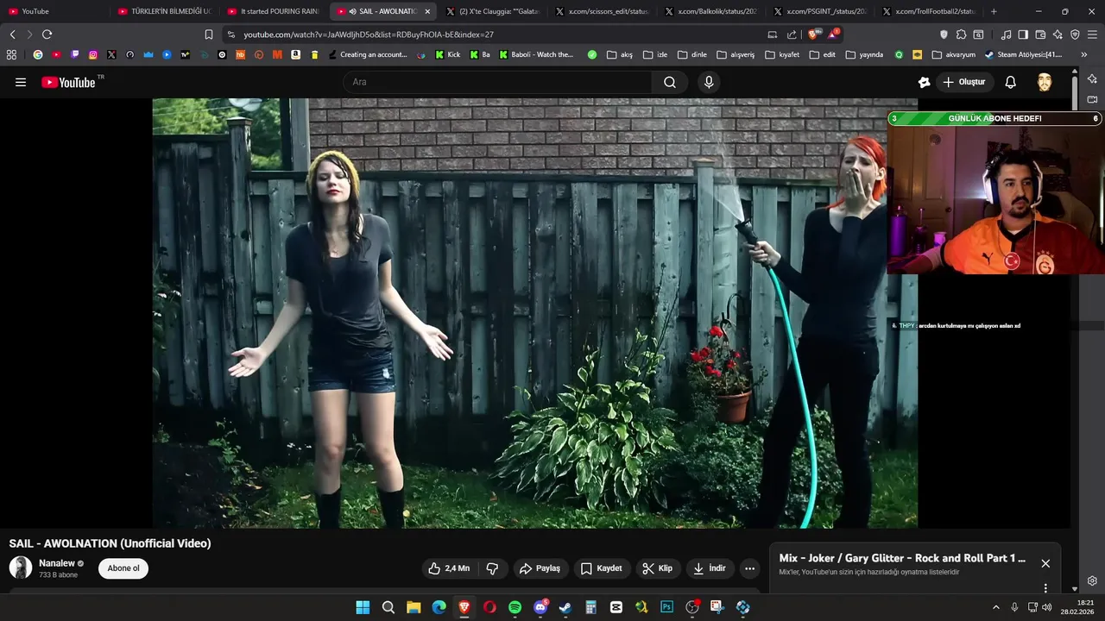Open more actions three-dot menu under video
Image resolution: width=1105 pixels, height=621 pixels.
[x=749, y=568]
